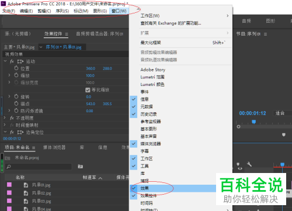Expand anti-flicker filter (防闪烁滤镜) property
This screenshot has height=211, width=292.
pyautogui.click(x=9, y=110)
